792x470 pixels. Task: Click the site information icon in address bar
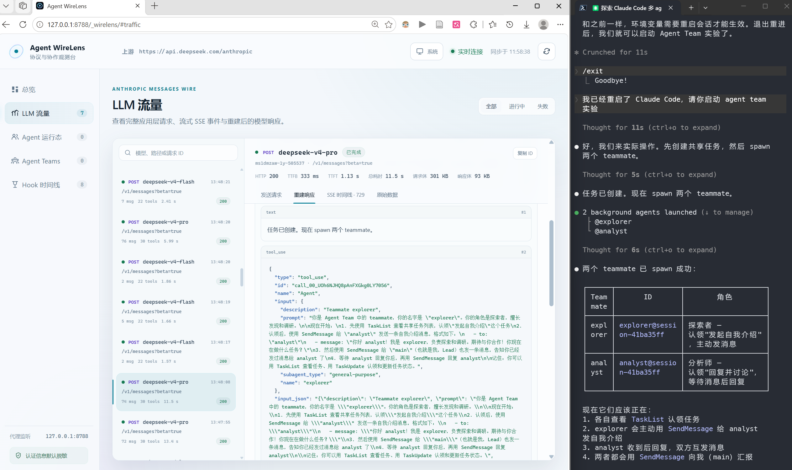tap(40, 24)
